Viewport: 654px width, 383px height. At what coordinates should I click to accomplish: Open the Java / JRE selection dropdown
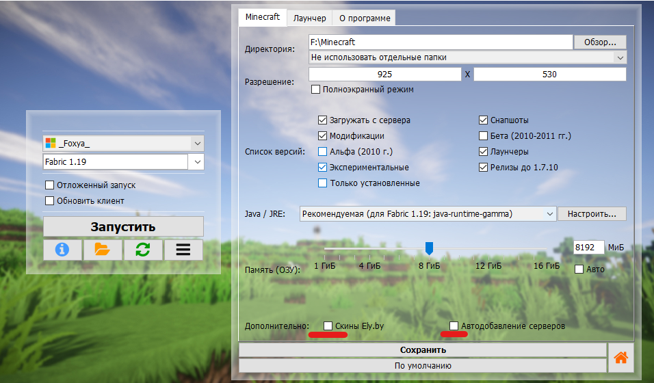(x=549, y=214)
